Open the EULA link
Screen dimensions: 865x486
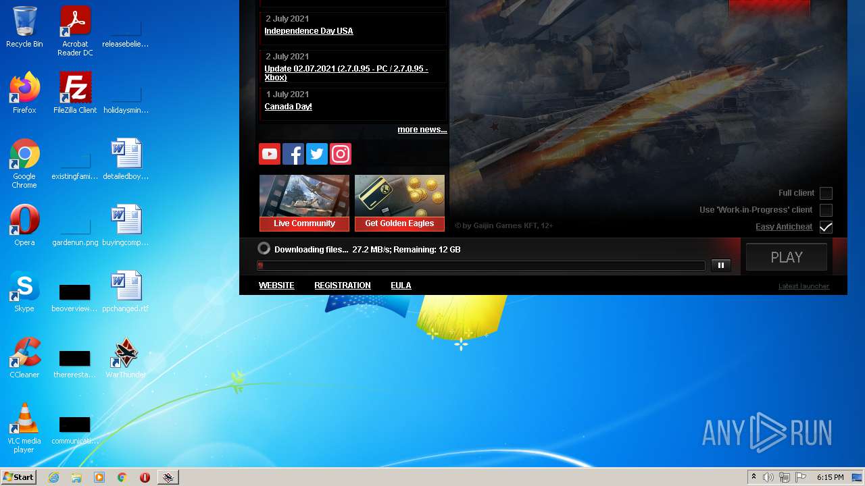(401, 286)
